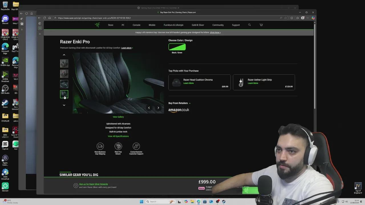The width and height of the screenshot is (365, 205).
Task: Open the ASUS DriverHub desktop shortcut
Action: (x=5, y=174)
